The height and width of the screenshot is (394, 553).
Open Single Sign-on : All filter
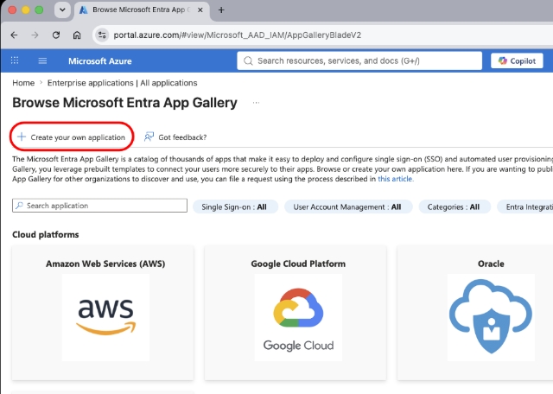[x=235, y=207]
